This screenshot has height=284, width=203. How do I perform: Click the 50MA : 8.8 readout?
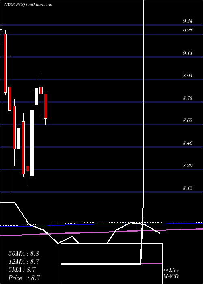24,254
